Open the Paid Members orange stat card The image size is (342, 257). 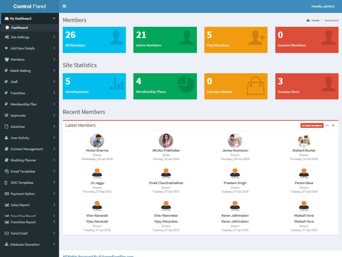[236, 40]
